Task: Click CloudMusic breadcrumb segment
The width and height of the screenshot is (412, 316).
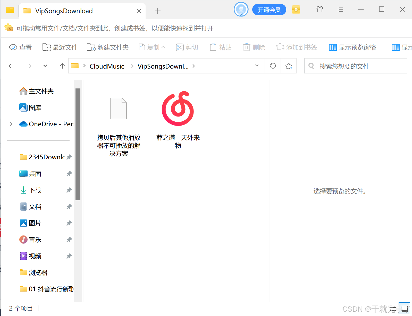Action: coord(107,66)
